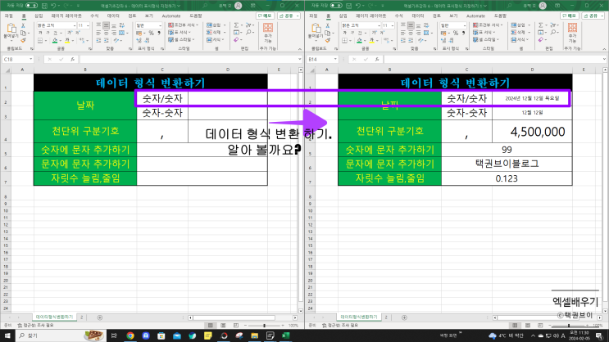The image size is (609, 342).
Task: Click the Save icon in left window title bar
Action: point(44,6)
